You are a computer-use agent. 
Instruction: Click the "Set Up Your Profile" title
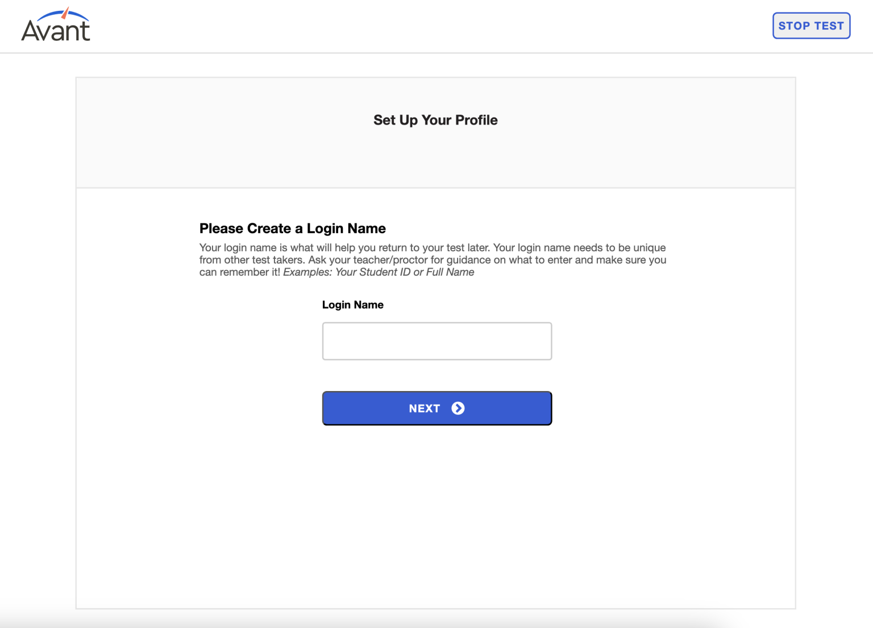pyautogui.click(x=435, y=120)
